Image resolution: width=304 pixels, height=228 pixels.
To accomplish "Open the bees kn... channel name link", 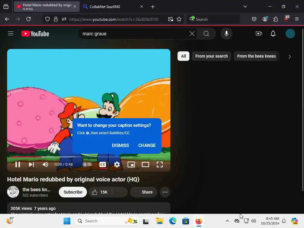I will pos(37,190).
